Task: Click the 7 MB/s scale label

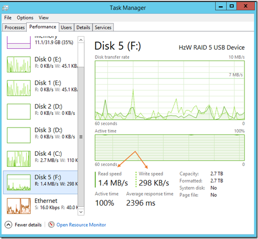Action: [236, 75]
